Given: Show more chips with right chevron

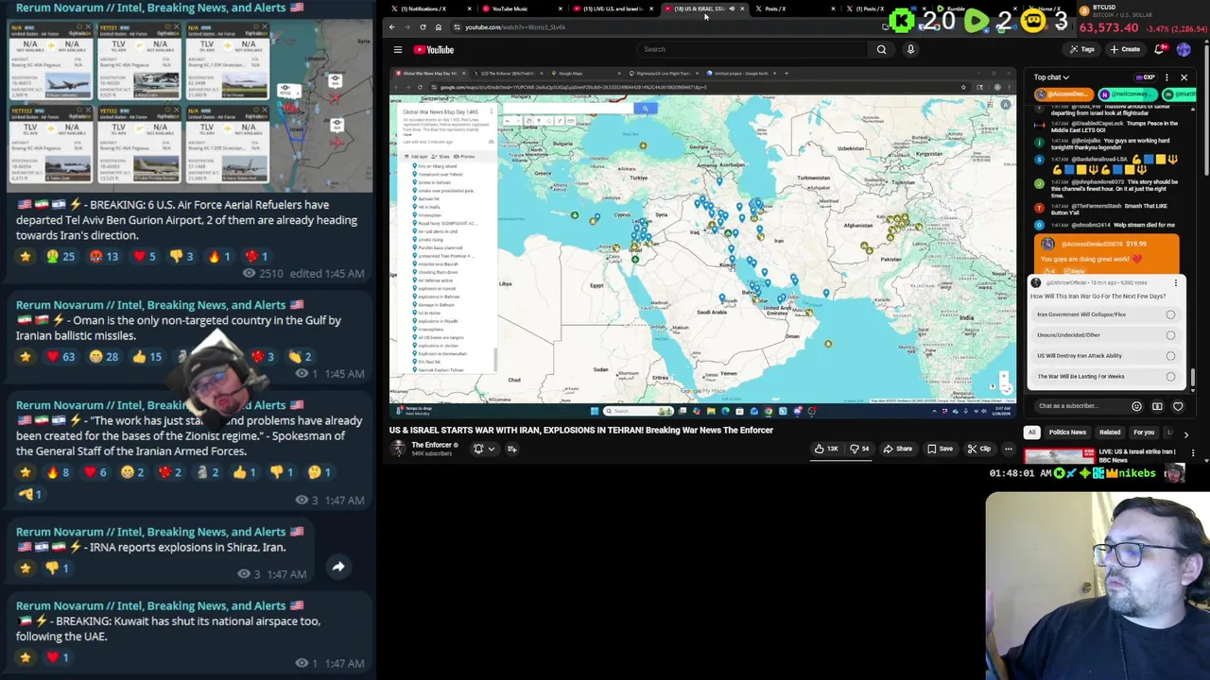Looking at the screenshot, I should pos(1185,433).
